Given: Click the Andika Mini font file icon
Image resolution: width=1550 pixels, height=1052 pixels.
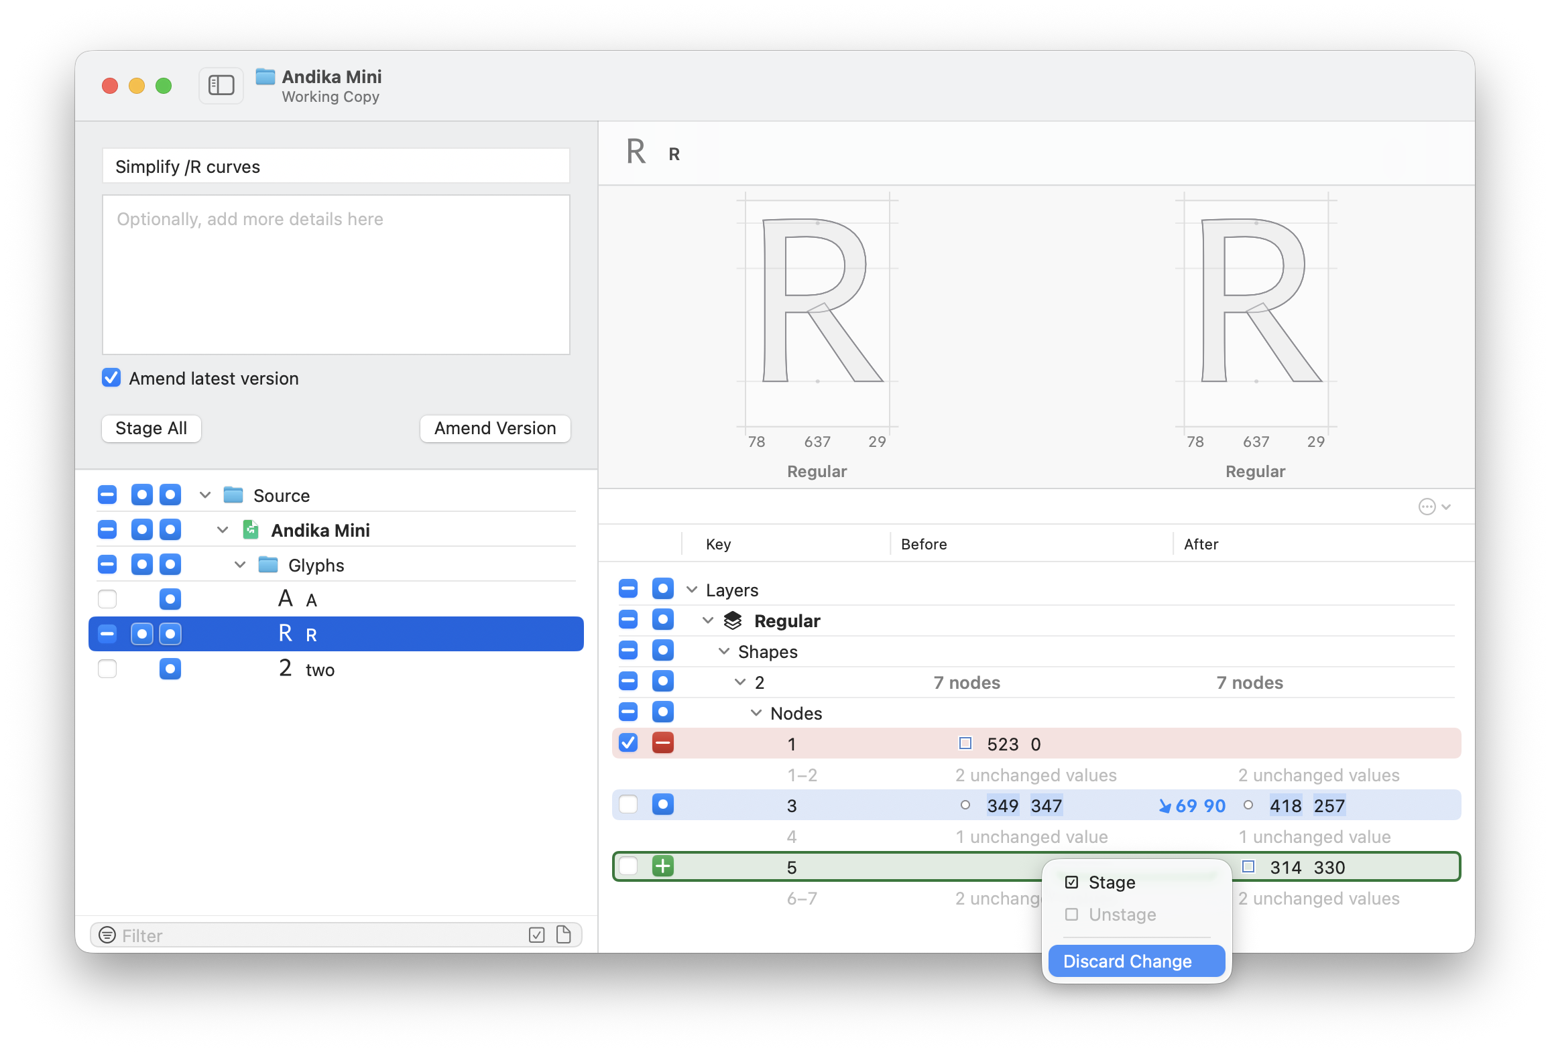Looking at the screenshot, I should 251,530.
